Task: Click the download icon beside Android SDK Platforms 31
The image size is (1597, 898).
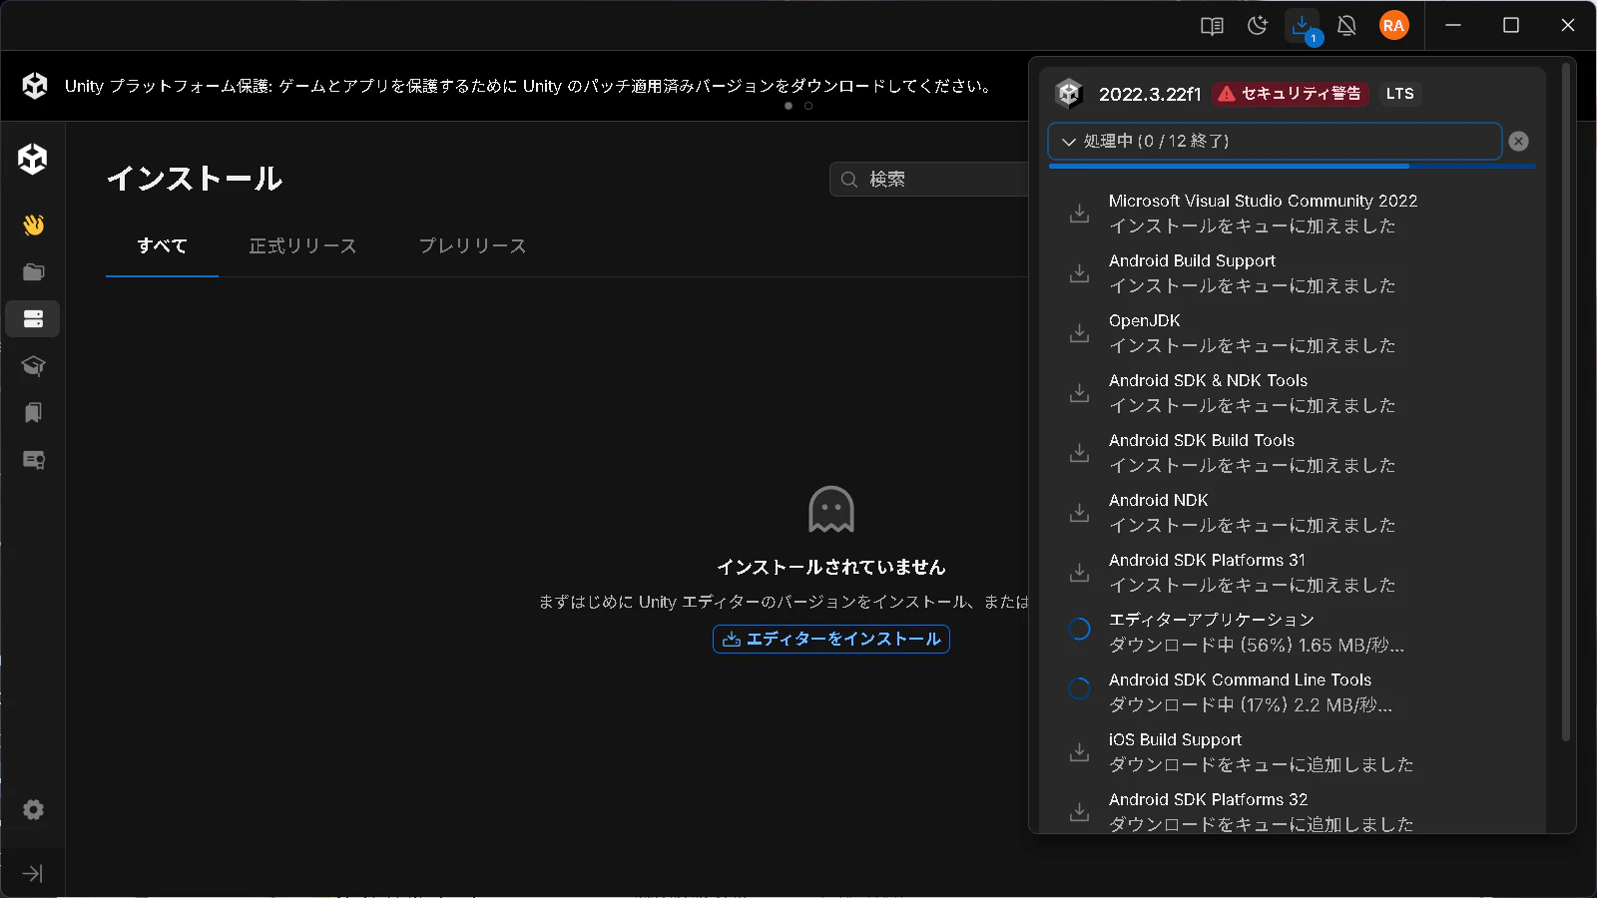Action: click(x=1079, y=573)
